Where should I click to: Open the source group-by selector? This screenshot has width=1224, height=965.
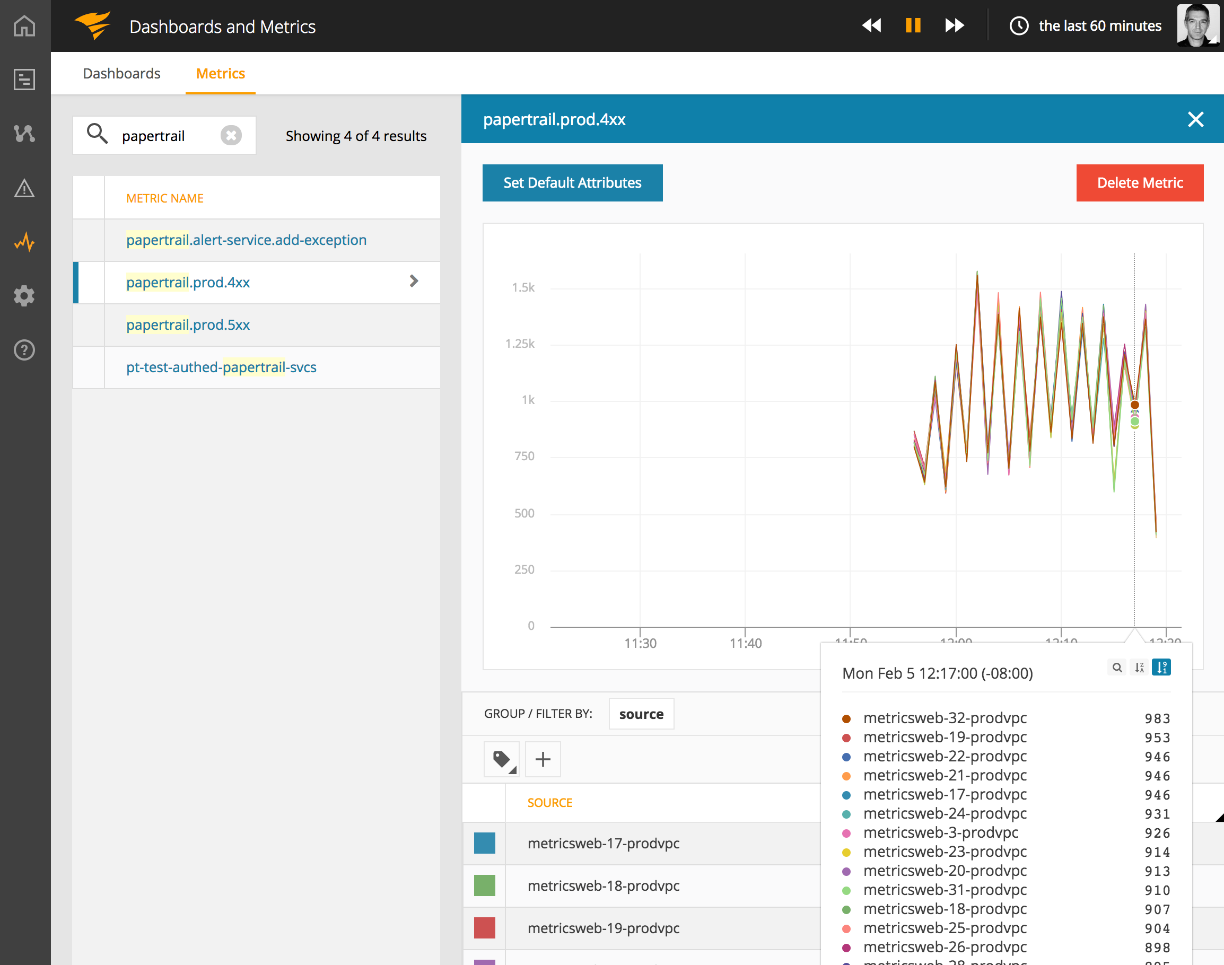click(641, 714)
